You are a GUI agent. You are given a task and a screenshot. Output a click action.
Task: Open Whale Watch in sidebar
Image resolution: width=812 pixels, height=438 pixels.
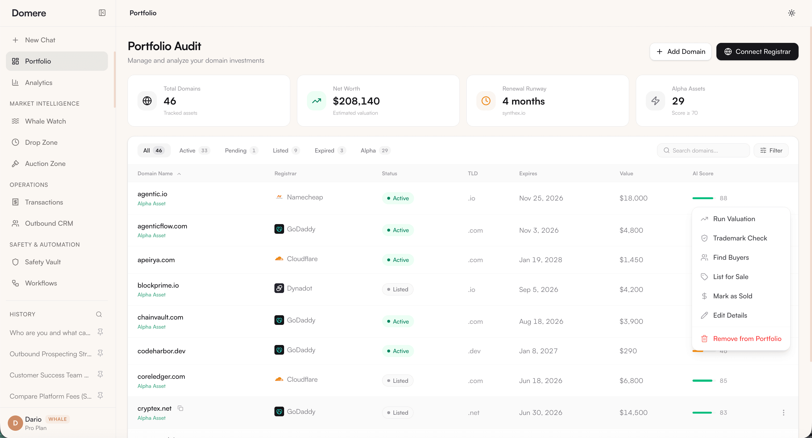tap(45, 121)
